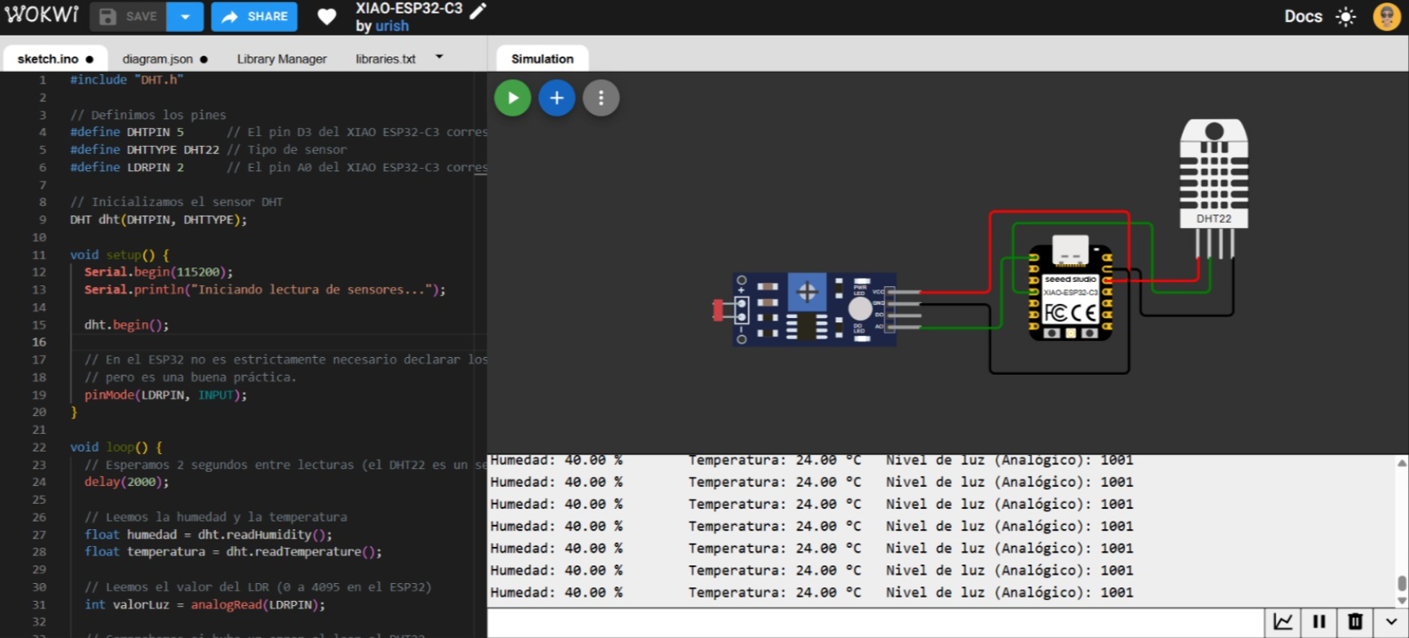This screenshot has height=638, width=1409.
Task: Select the Simulation tab
Action: (x=542, y=58)
